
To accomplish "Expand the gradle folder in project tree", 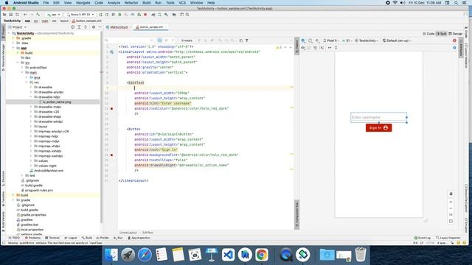I will pos(13,200).
